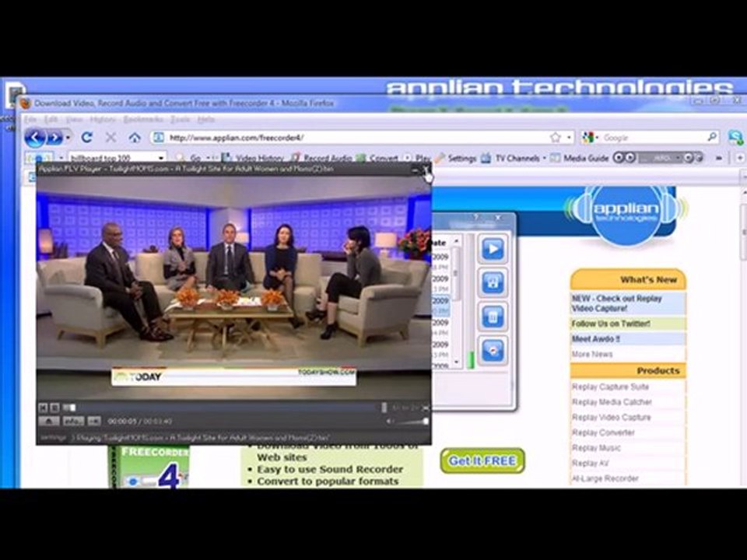Bookmark page with the star icon
The width and height of the screenshot is (747, 560).
point(555,138)
